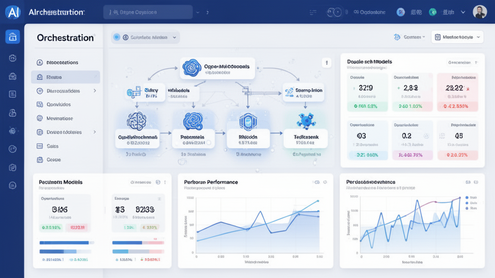Select the blue rose icon on the top flow node
495x278 pixels.
[191, 68]
